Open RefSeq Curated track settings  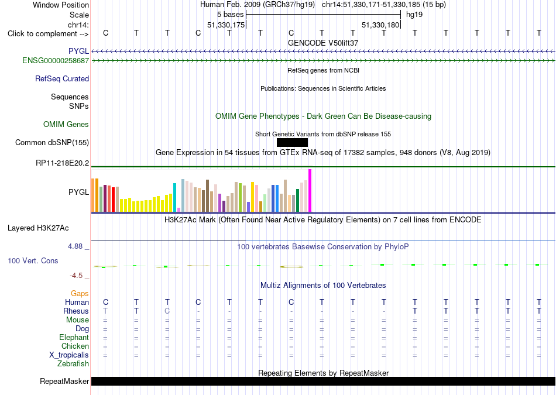62,79
